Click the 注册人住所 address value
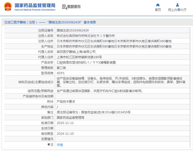This screenshot has height=151, width=193. (x=114, y=41)
